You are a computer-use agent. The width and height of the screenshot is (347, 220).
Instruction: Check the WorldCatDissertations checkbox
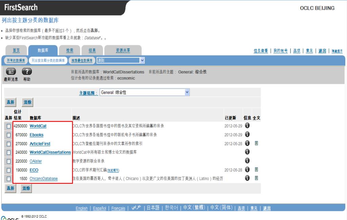(8, 153)
